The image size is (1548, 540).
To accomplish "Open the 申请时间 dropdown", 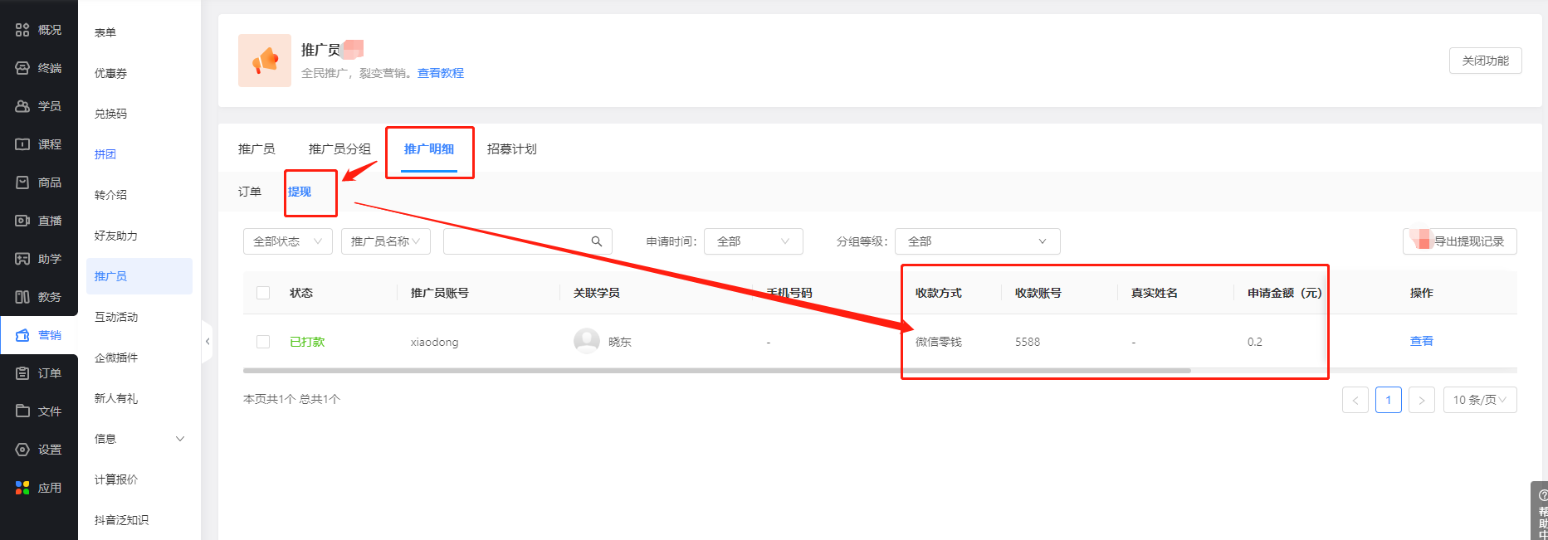I will tap(754, 241).
